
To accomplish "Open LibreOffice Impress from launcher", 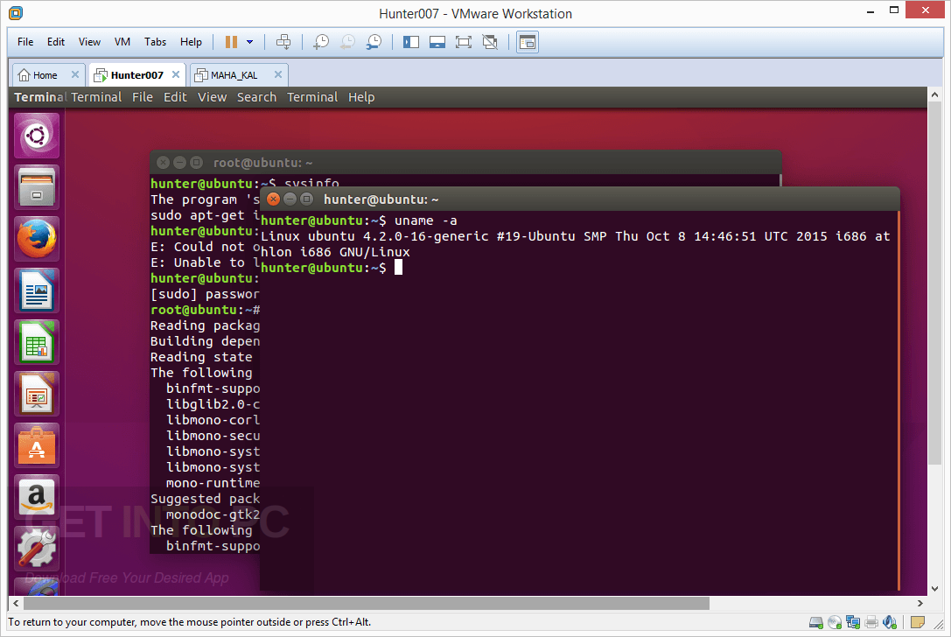I will (x=37, y=394).
